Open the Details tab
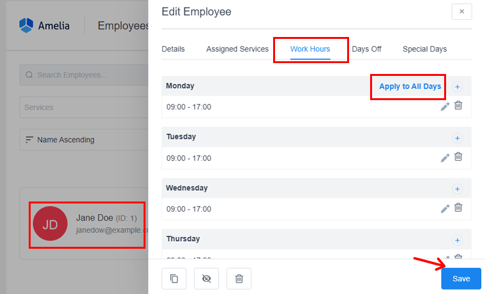 [173, 49]
